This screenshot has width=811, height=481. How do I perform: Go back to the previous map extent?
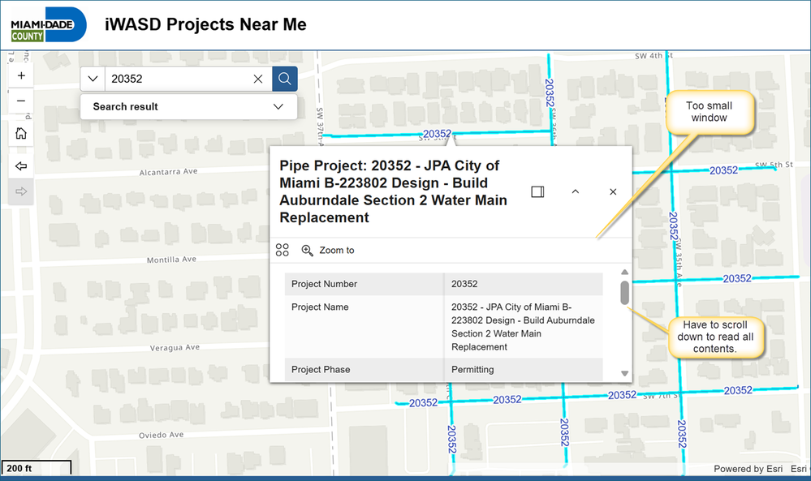tap(21, 165)
